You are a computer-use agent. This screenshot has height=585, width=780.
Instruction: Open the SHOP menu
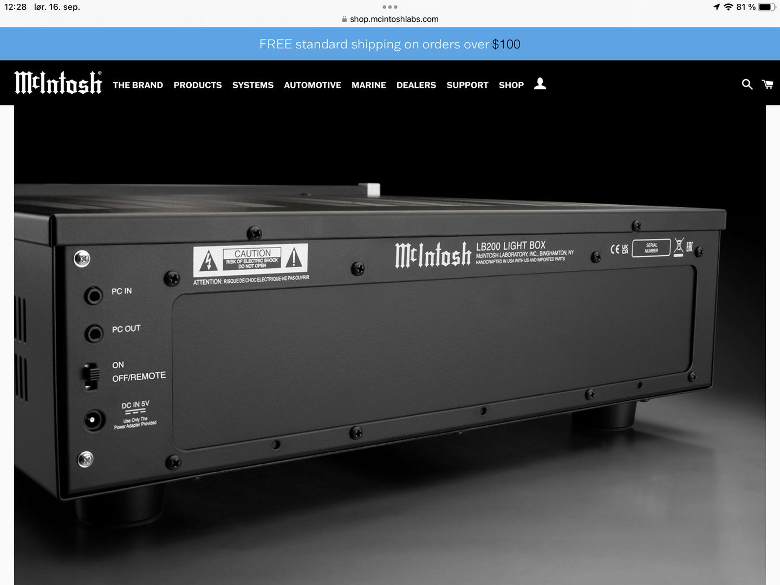[511, 85]
